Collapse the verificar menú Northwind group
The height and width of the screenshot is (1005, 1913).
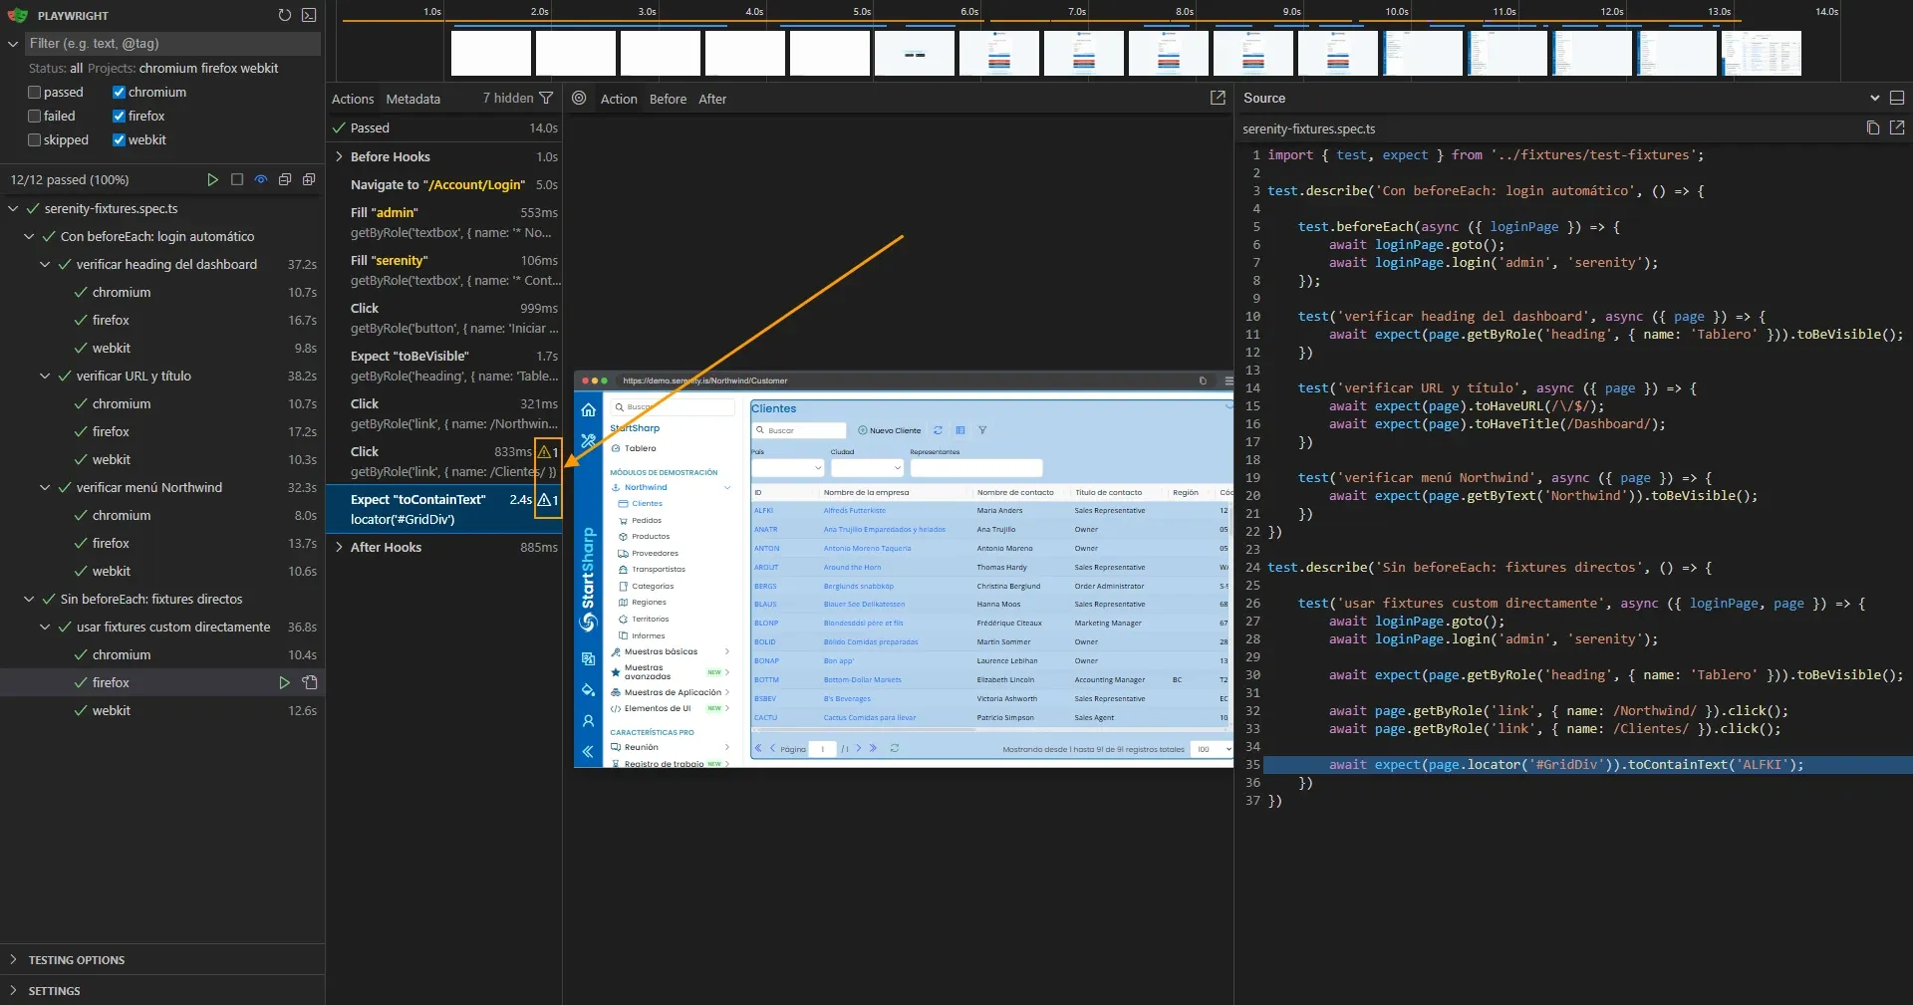click(45, 487)
